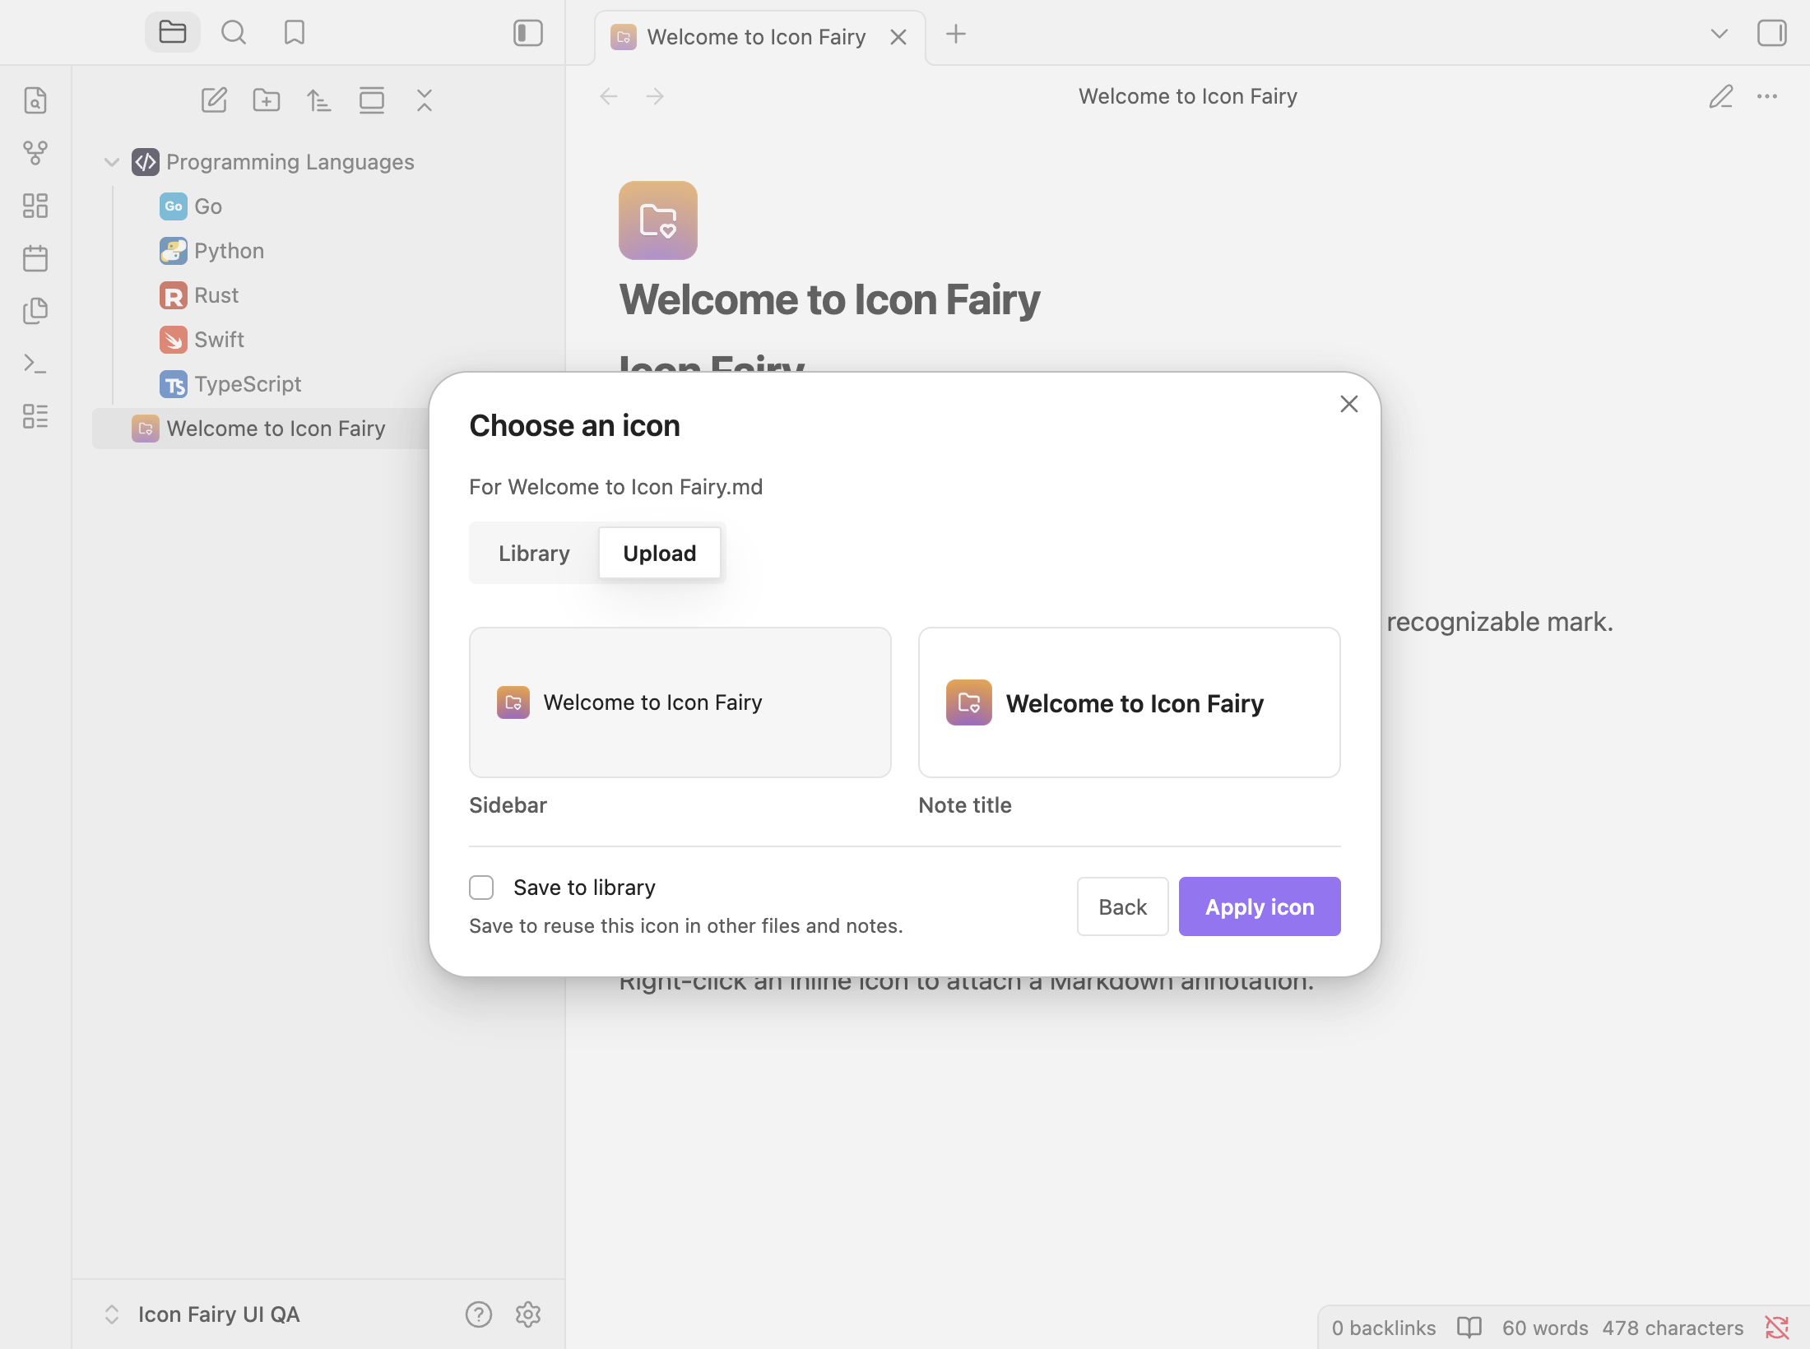
Task: Click auto-reveal current file icon
Action: [x=372, y=100]
